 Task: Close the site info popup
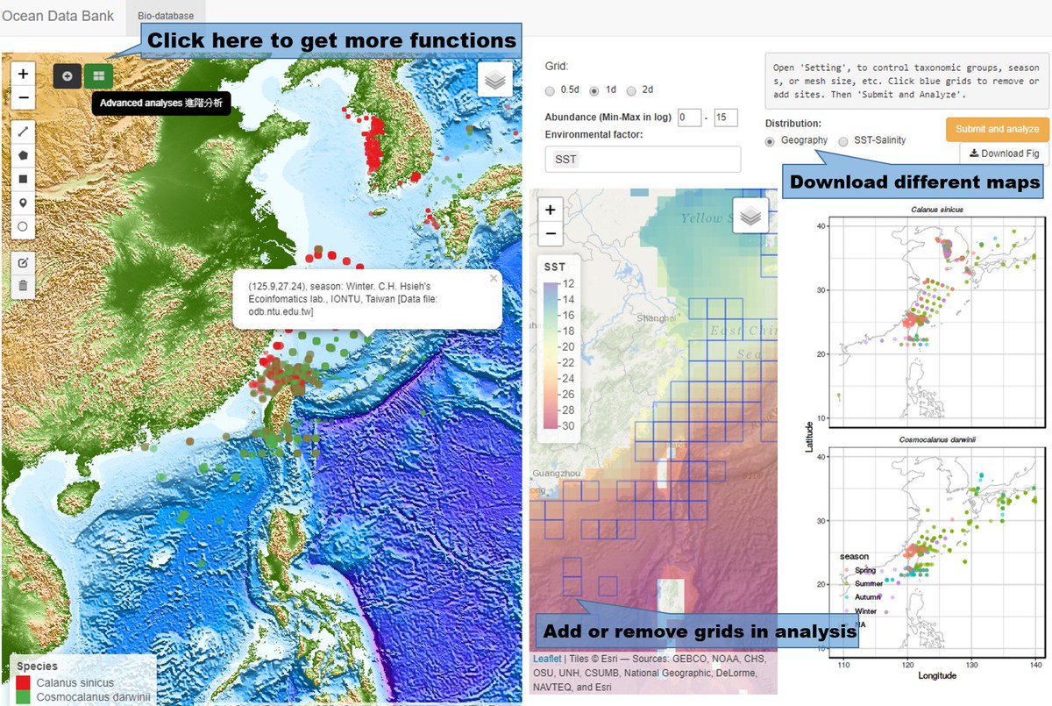493,278
